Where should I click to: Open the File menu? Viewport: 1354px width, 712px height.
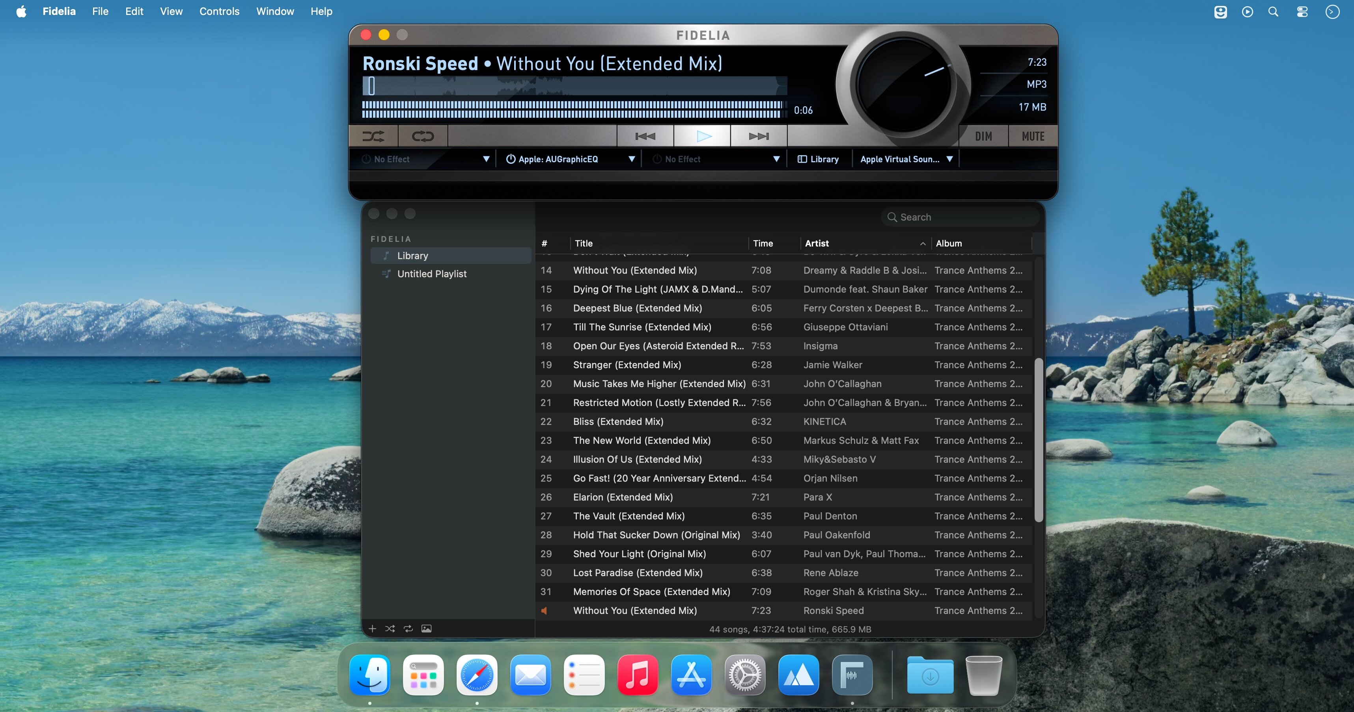coord(101,11)
